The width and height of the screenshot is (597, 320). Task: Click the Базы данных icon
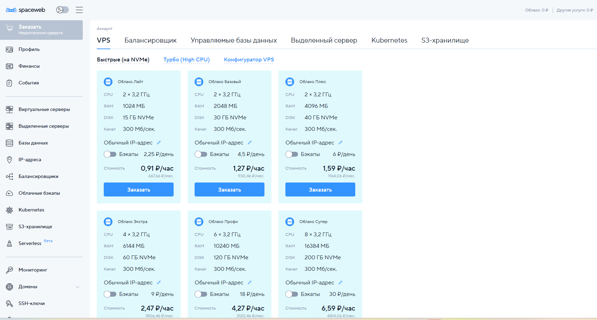coord(9,143)
